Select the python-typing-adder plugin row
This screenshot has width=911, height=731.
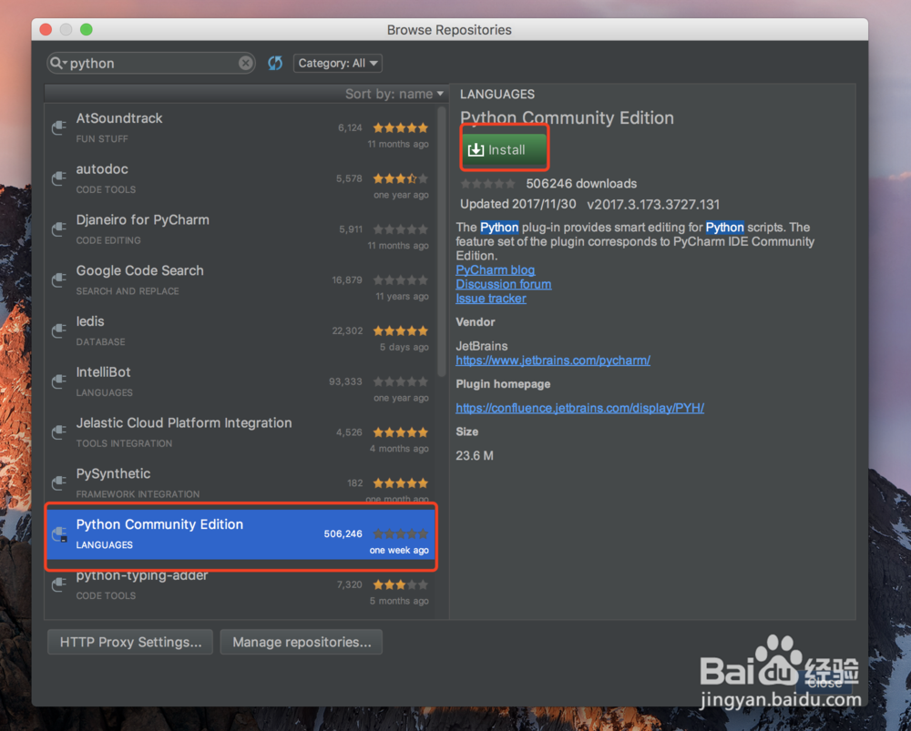pos(240,586)
